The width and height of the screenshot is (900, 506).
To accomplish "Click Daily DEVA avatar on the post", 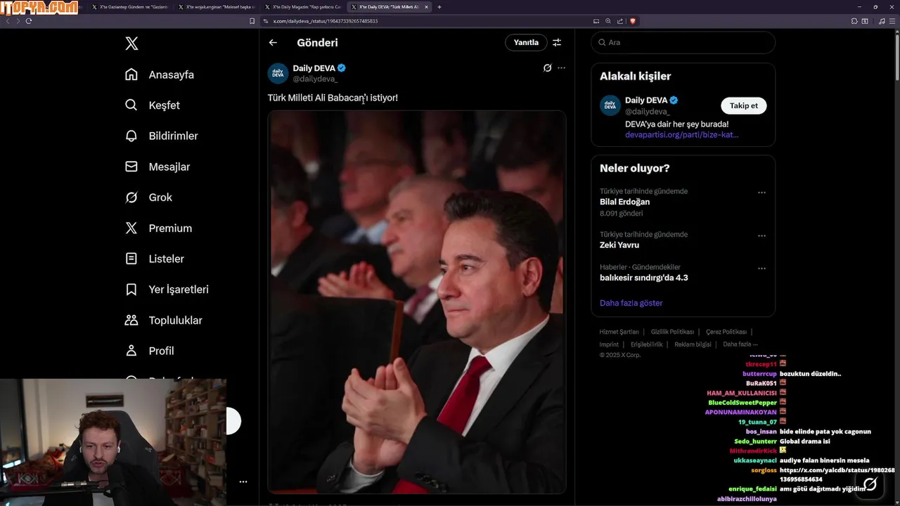I will [278, 73].
